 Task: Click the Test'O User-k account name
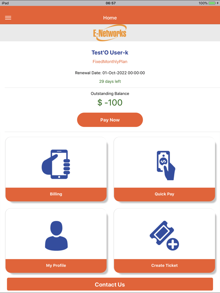click(110, 52)
